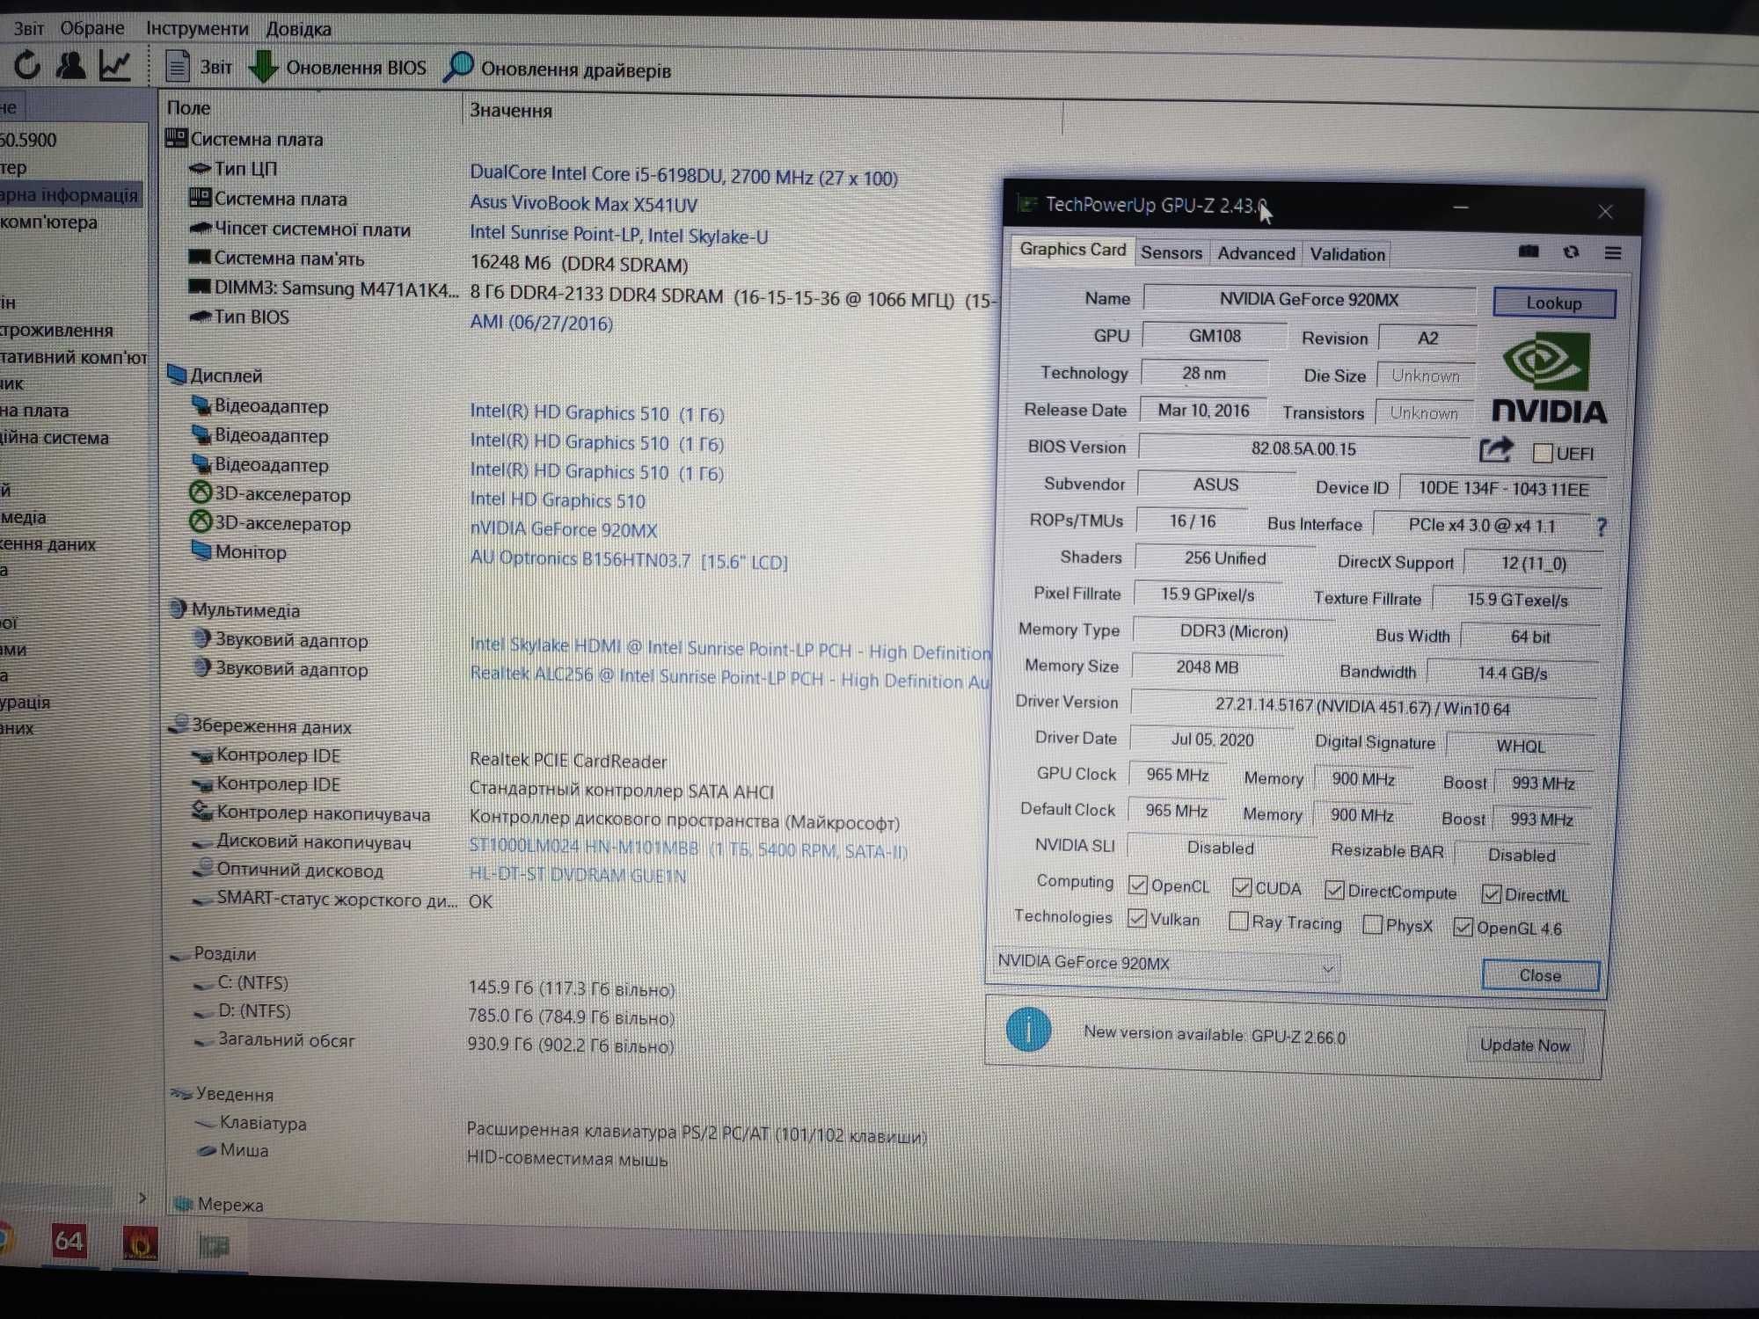Viewport: 1759px width, 1319px height.
Task: Click the GPU-Z refresh icon
Action: pyautogui.click(x=1571, y=252)
